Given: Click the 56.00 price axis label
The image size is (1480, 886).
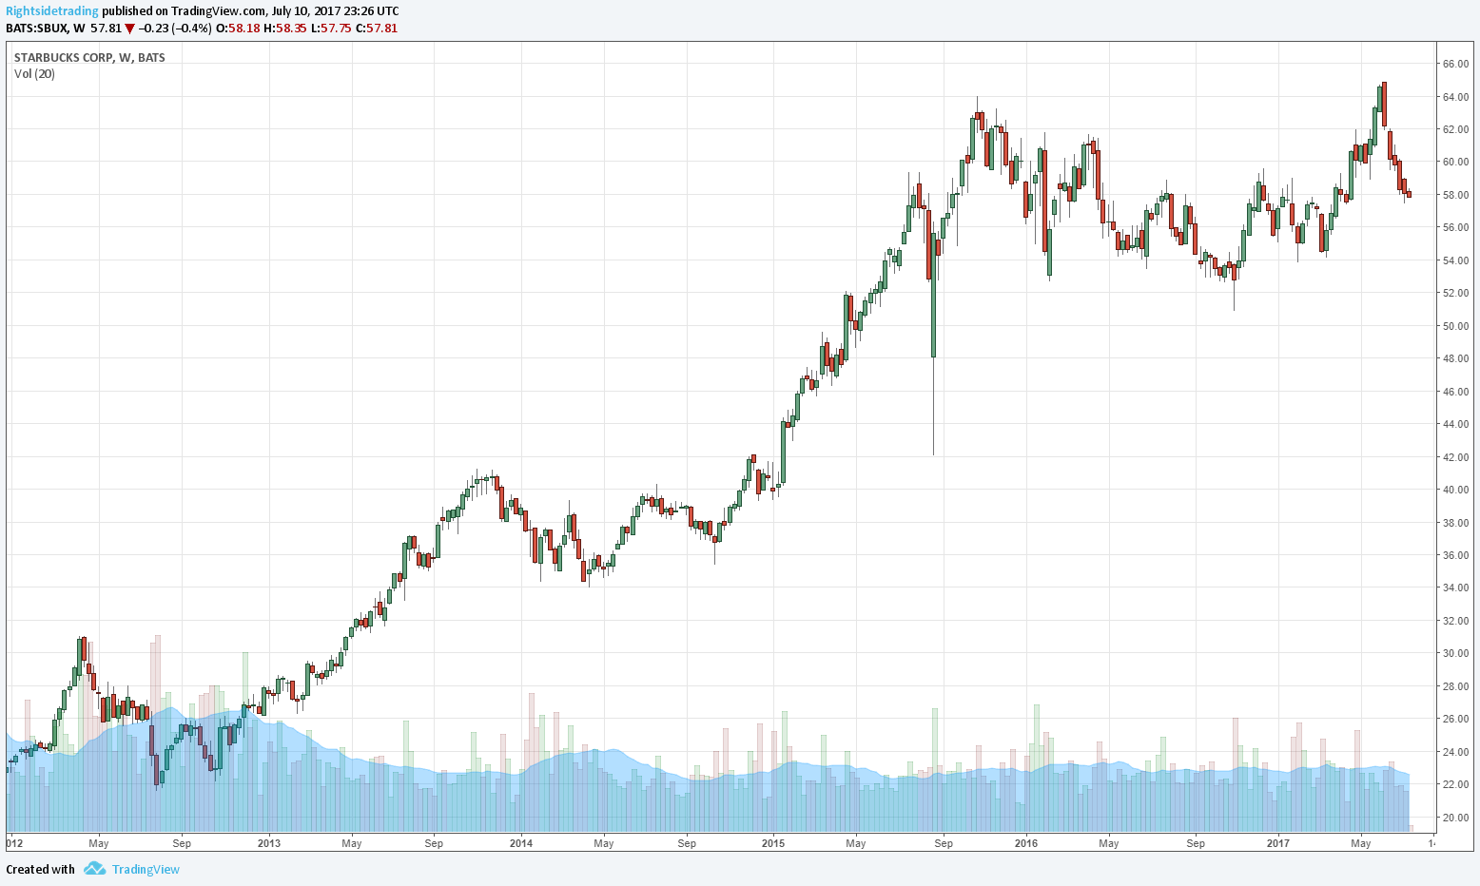Looking at the screenshot, I should coord(1455,227).
